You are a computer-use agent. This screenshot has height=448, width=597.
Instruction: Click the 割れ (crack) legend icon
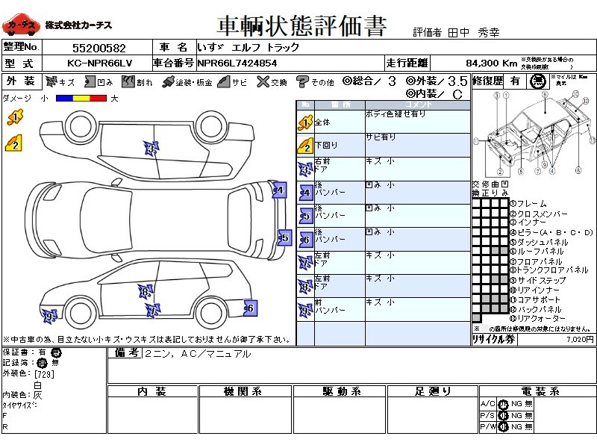(x=127, y=81)
